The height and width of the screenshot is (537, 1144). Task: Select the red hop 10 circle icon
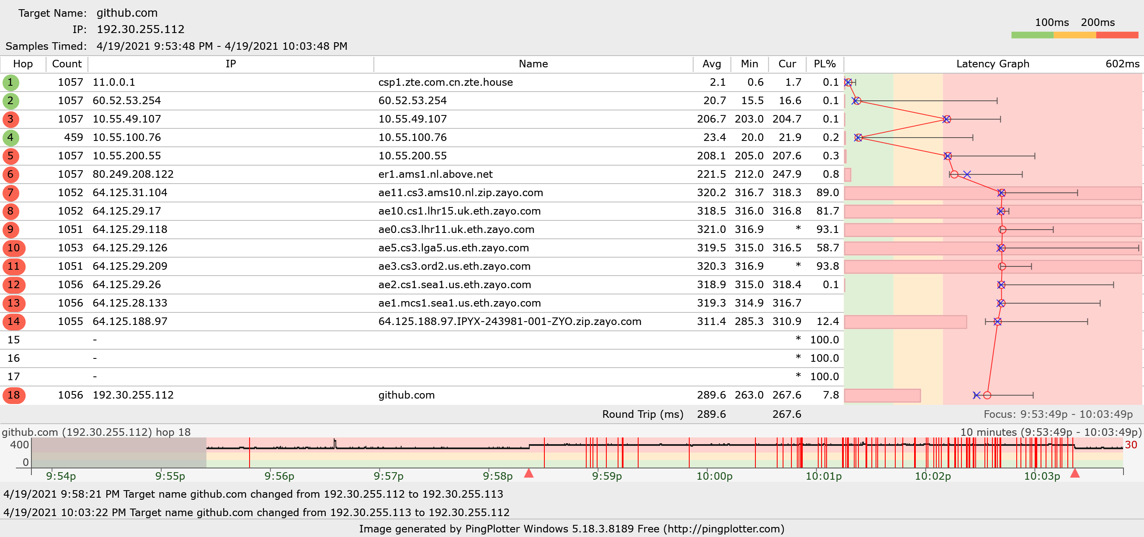[14, 248]
